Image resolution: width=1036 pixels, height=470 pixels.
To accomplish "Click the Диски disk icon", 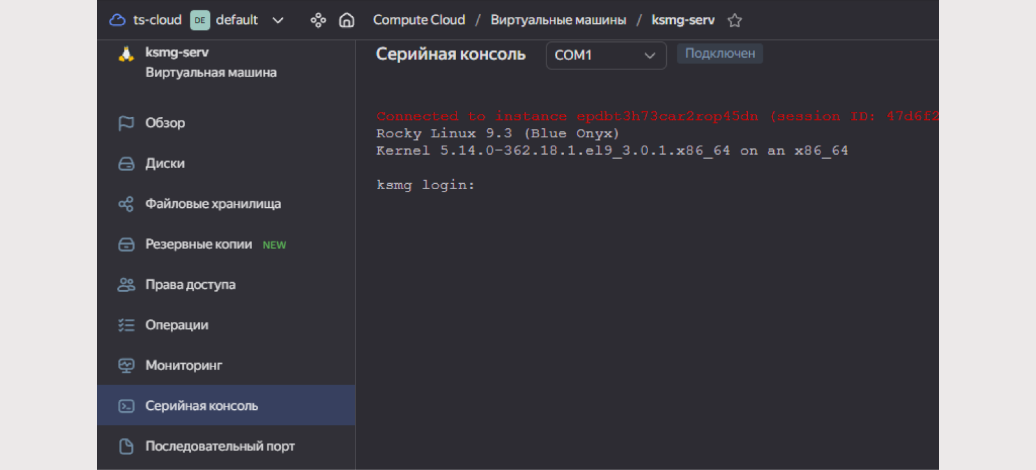I will [x=126, y=163].
